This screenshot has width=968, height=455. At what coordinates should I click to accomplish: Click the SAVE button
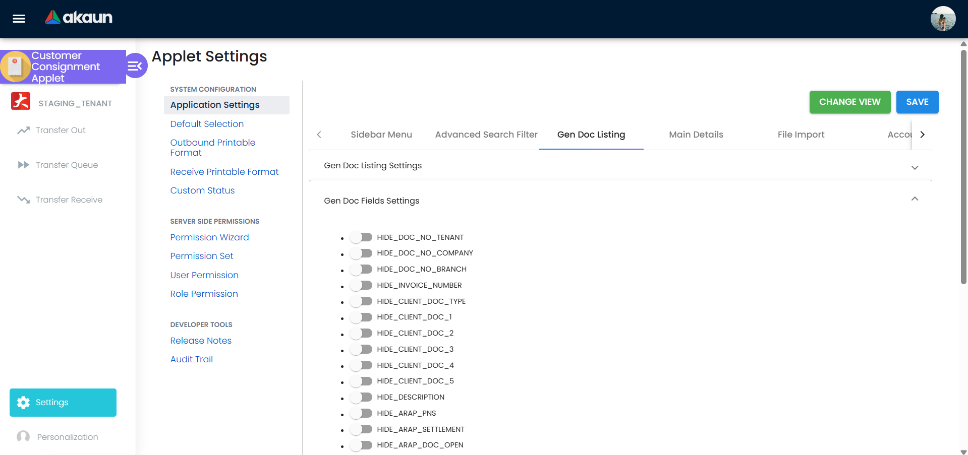pyautogui.click(x=917, y=102)
